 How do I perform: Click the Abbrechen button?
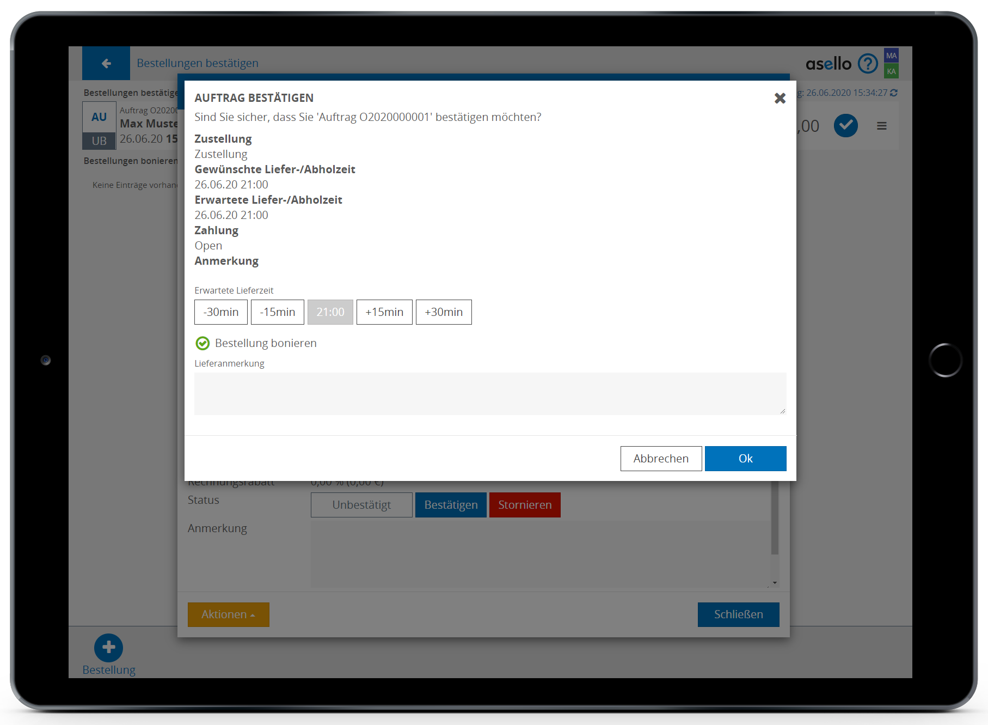point(661,459)
